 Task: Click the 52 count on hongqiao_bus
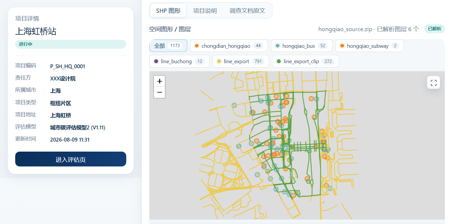tap(323, 46)
